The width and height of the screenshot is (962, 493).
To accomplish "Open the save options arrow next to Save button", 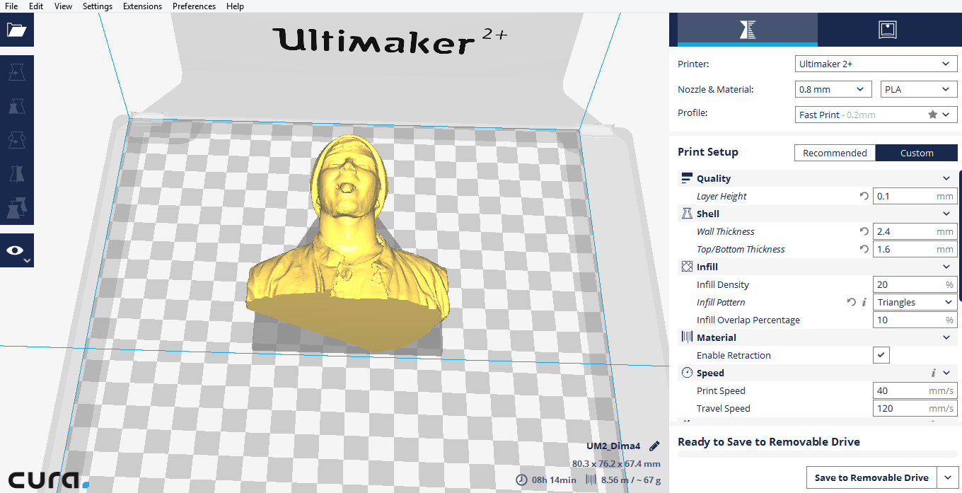I will [x=948, y=477].
